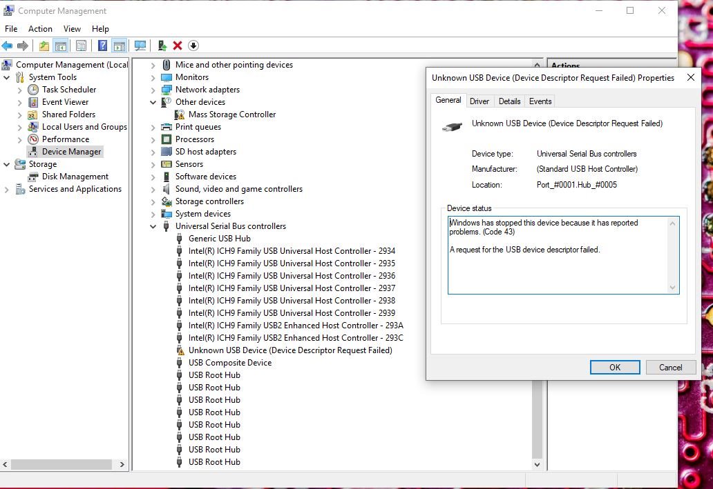Collapse Universal Serial Bus controllers category
The image size is (713, 489).
click(x=153, y=226)
